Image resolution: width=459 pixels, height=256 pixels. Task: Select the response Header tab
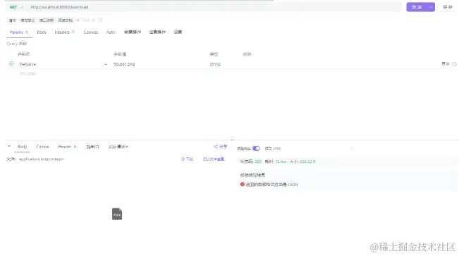(67, 147)
